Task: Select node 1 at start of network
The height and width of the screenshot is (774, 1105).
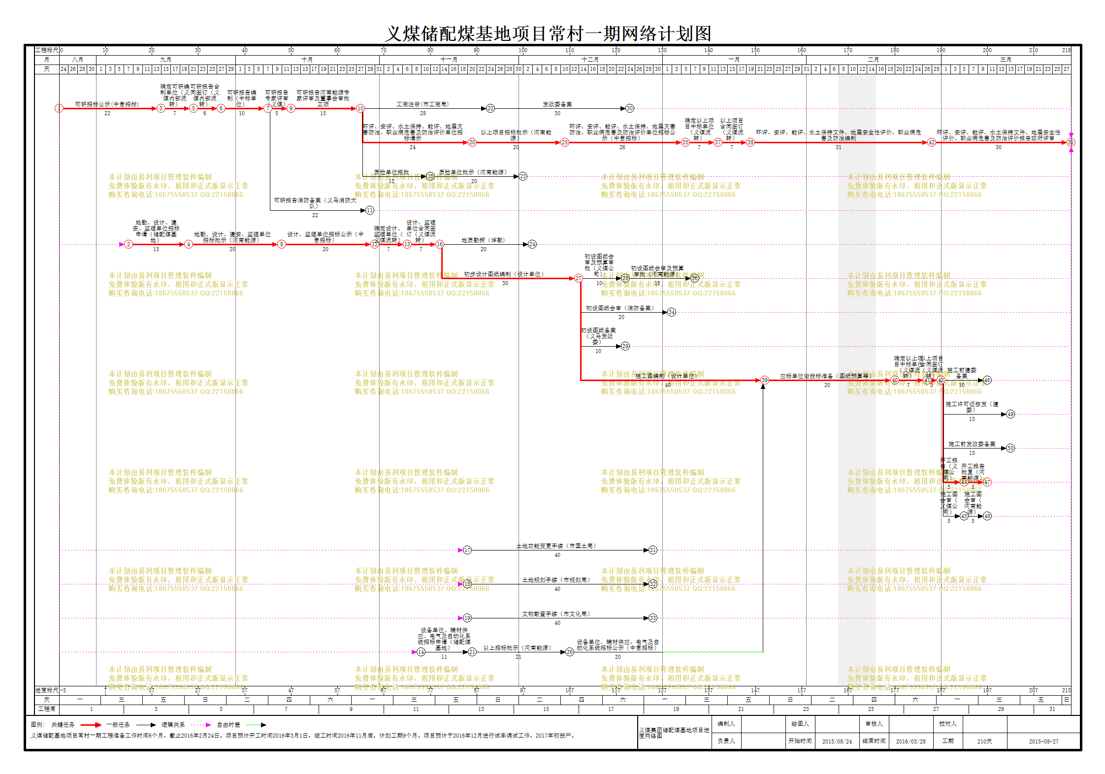Action: [59, 108]
